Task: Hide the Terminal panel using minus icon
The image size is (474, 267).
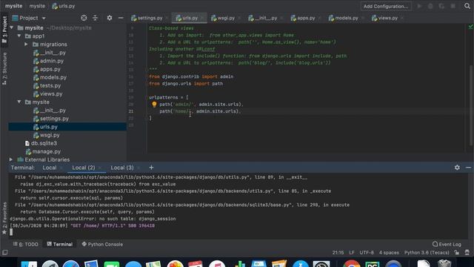Action: 468,168
